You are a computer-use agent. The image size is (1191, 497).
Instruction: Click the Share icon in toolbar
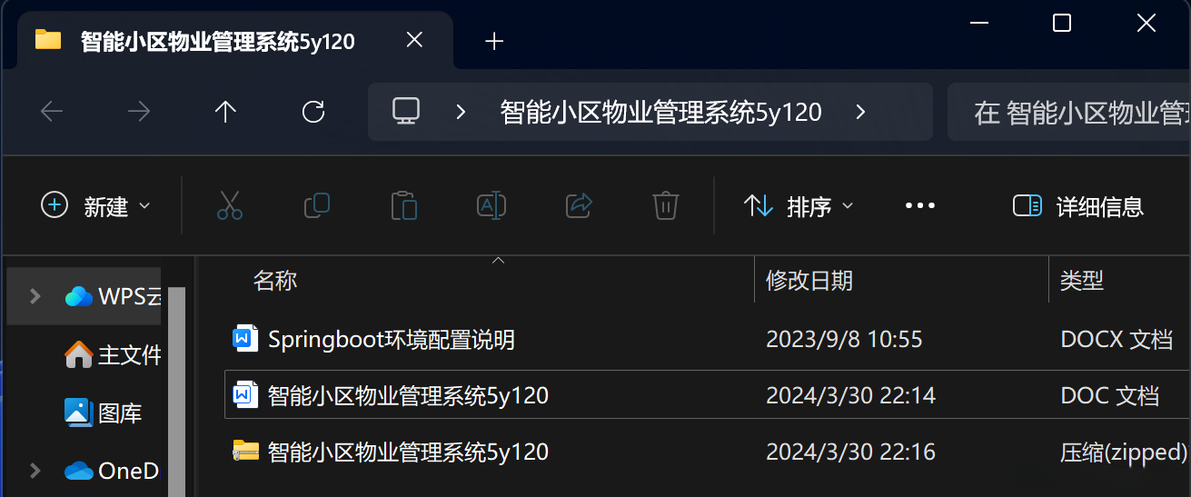coord(579,206)
